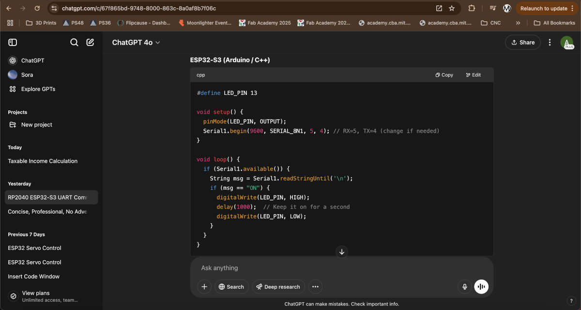The width and height of the screenshot is (581, 310).
Task: Open the ChatGPT item in the sidebar
Action: (51, 61)
